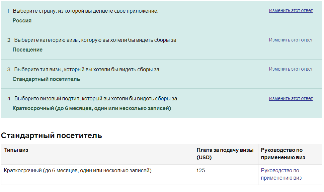Click question 3 text 'Выберите тип визы'

coord(87,69)
